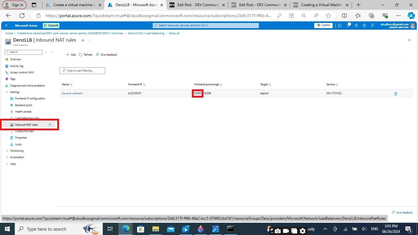Focus the resource menu Search field

(24, 52)
